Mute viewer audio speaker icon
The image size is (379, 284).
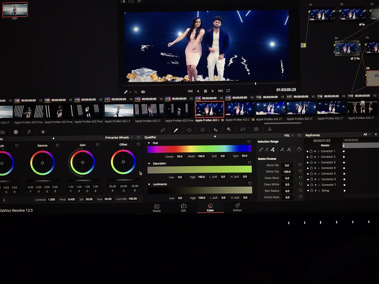coord(143,92)
